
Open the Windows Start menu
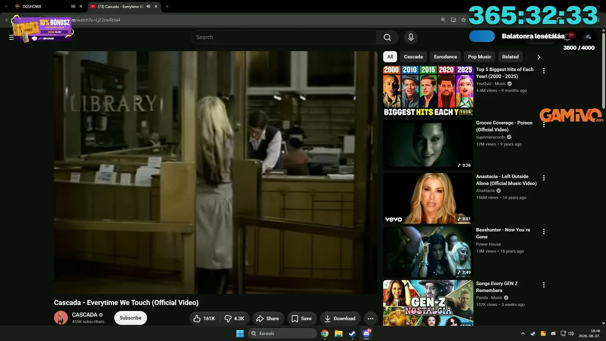click(x=240, y=333)
